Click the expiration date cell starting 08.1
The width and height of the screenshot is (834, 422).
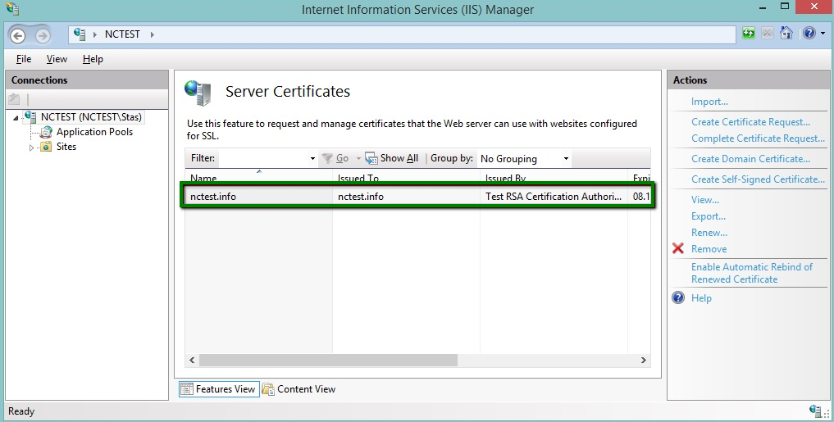click(641, 197)
